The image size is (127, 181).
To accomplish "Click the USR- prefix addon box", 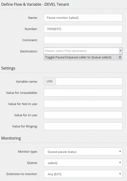I will (x=50, y=81).
